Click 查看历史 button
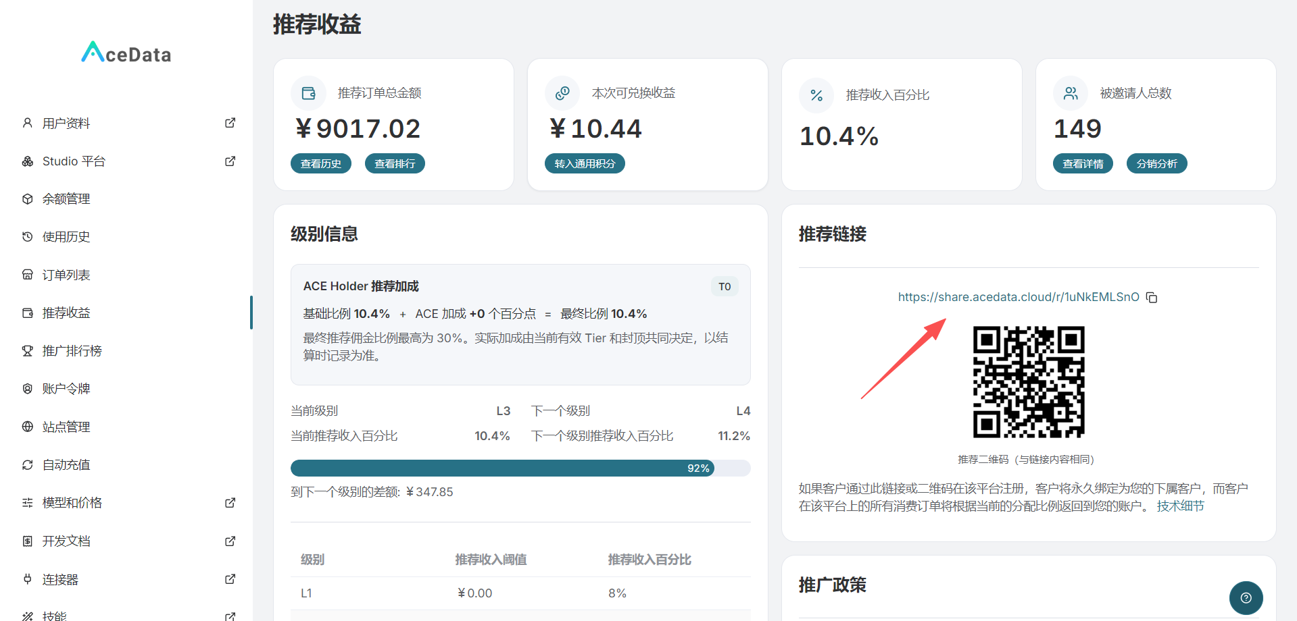 click(x=321, y=163)
